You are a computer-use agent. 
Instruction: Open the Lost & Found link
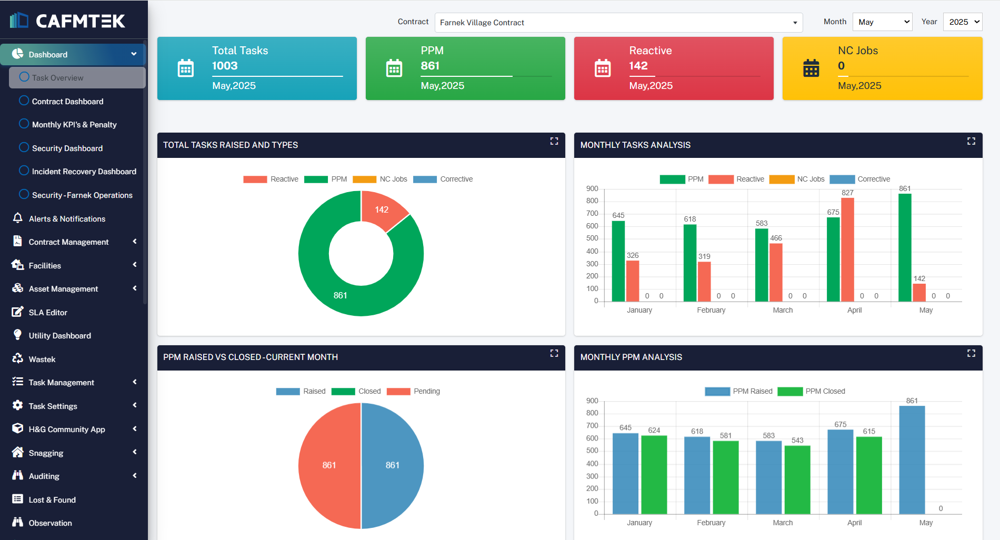click(52, 499)
